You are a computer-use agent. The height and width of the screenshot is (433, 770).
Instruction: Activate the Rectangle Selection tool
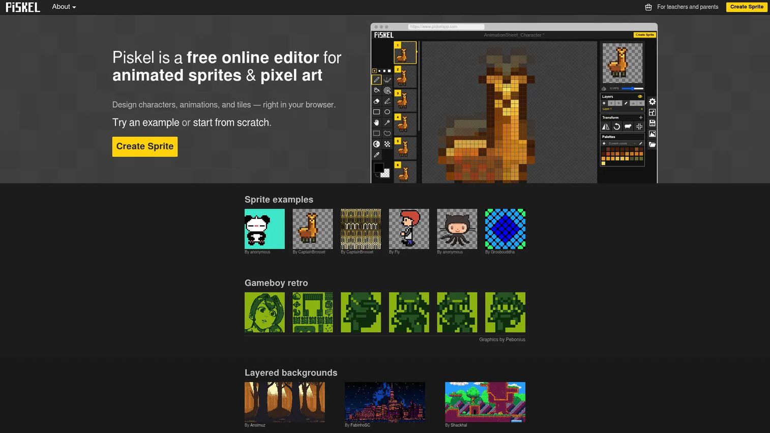coord(376,133)
